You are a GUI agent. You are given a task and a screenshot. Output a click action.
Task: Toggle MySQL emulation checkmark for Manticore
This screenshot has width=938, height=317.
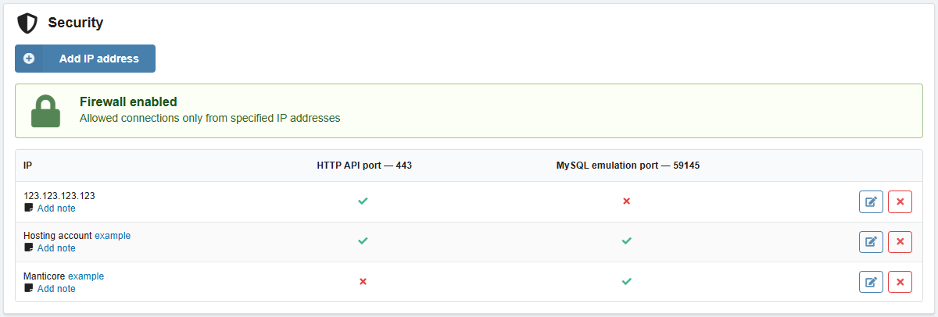coord(626,281)
